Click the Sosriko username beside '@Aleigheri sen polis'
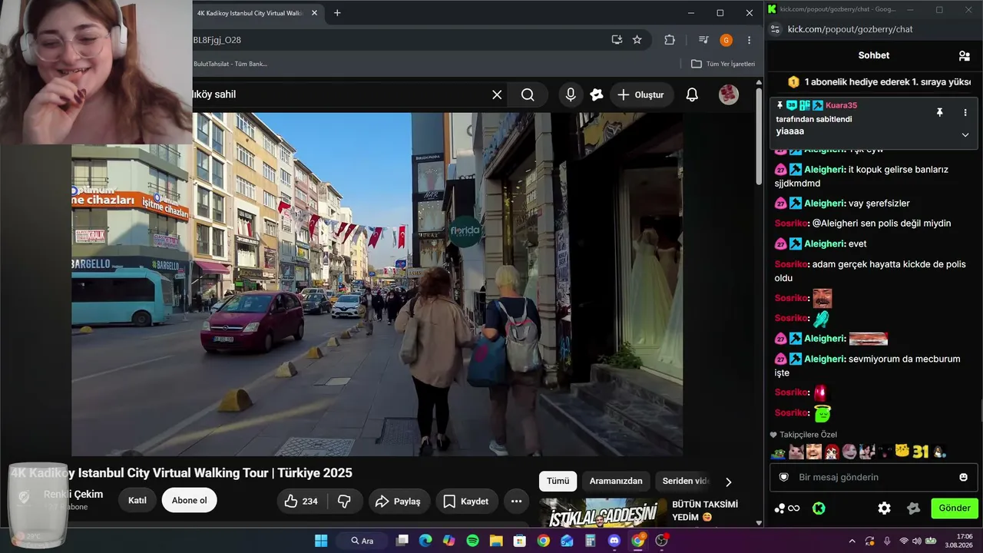 [x=791, y=224]
